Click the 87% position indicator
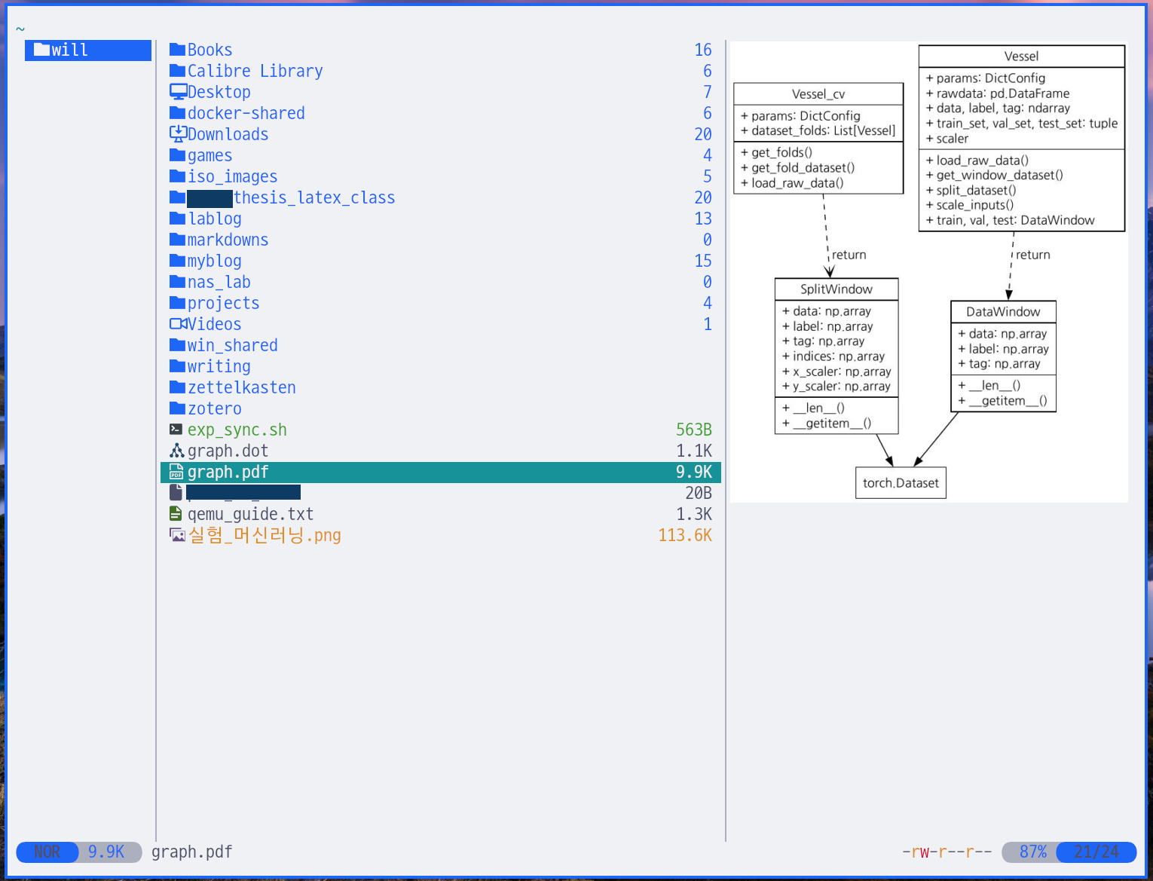 pos(1032,852)
